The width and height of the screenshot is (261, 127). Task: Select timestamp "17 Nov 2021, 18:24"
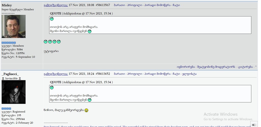(x=81, y=74)
